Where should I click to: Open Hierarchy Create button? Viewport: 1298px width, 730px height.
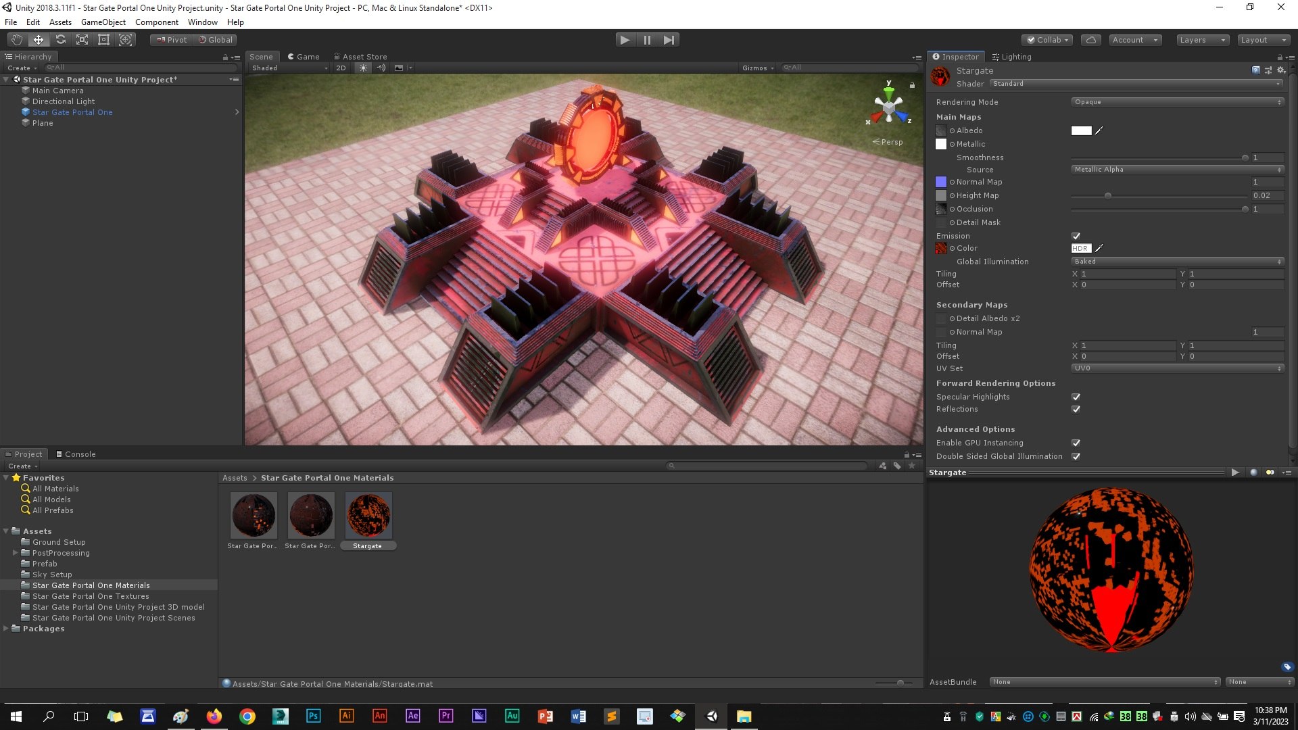click(x=22, y=68)
